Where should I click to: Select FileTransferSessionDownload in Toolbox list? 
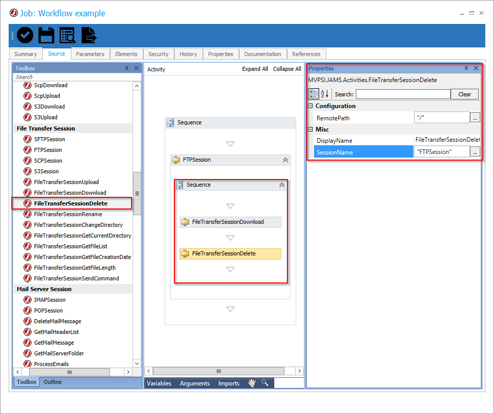(x=70, y=193)
